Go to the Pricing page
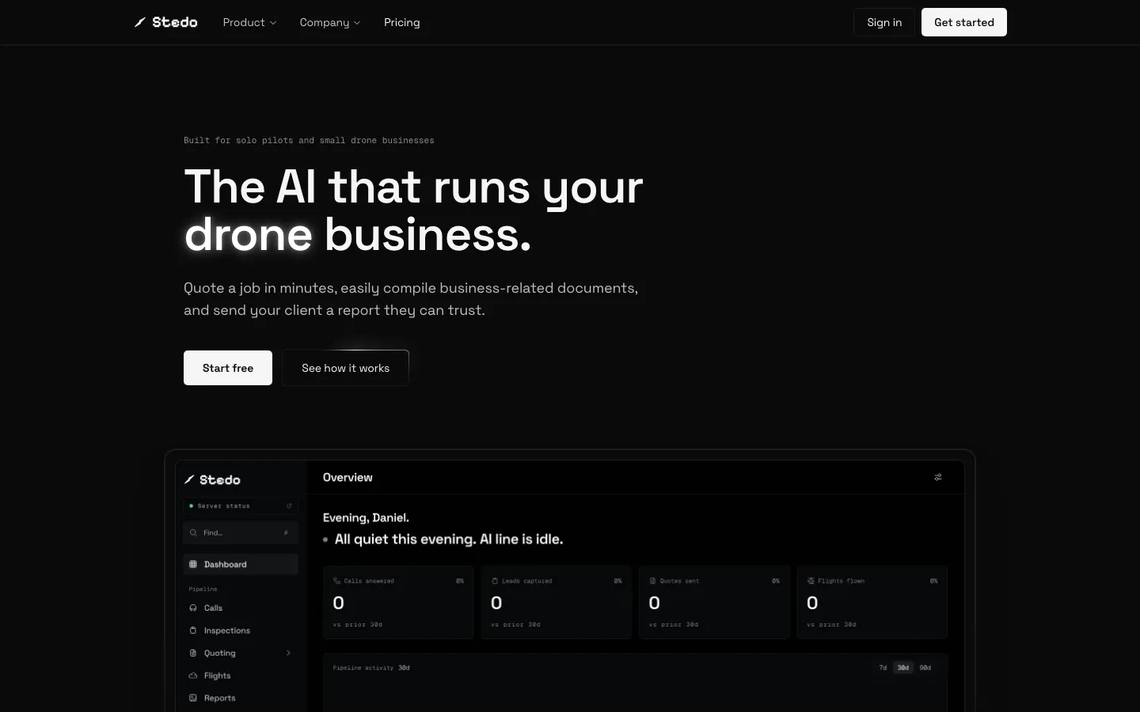Viewport: 1140px width, 712px height. pyautogui.click(x=402, y=22)
